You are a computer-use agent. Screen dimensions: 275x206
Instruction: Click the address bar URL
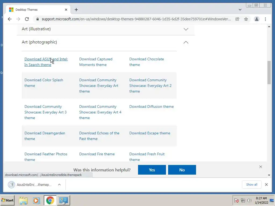click(x=136, y=19)
